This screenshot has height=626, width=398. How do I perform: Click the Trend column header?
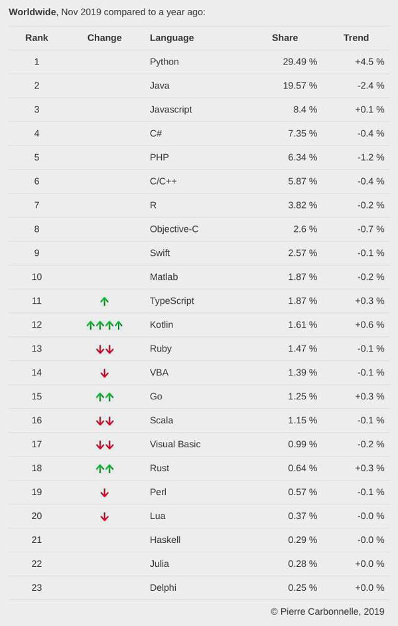[x=356, y=38]
